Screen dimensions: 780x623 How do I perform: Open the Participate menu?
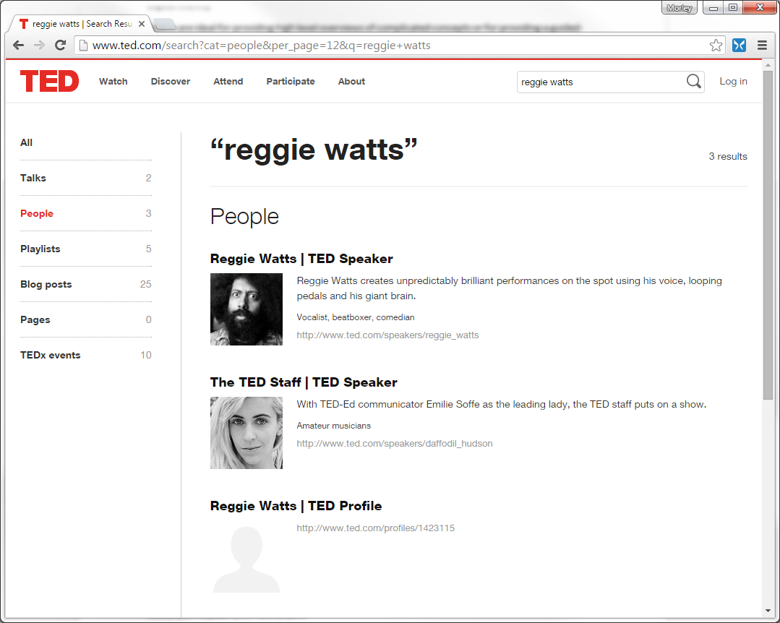pos(291,82)
